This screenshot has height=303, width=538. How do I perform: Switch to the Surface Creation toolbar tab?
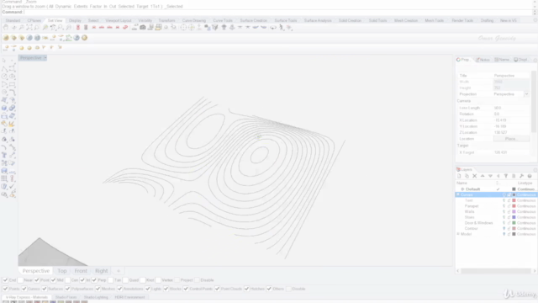click(x=253, y=20)
